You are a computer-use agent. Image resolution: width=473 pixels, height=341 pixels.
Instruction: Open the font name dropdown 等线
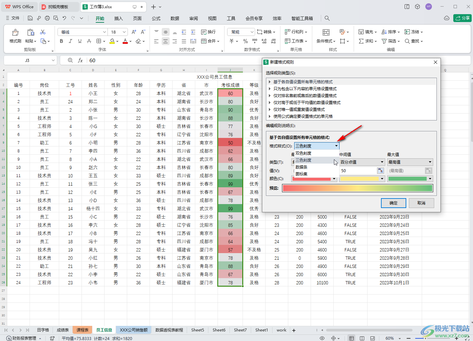[x=105, y=32]
